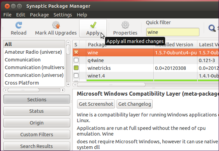Screen dimensions: 219x151
Task: Sort by Latest Version column header
Action: coord(208,45)
